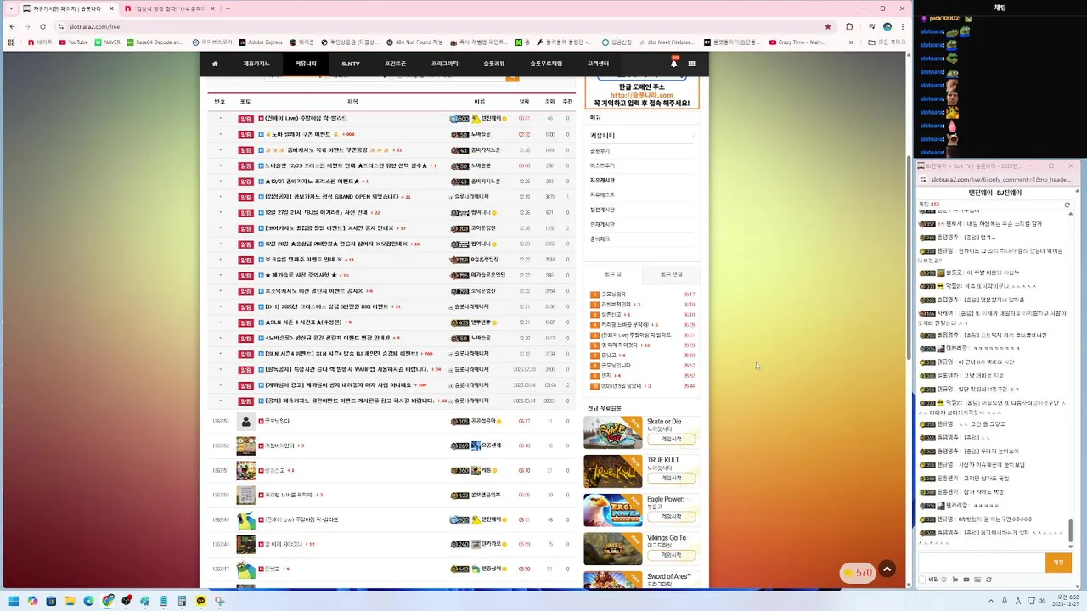Start the TRUE KULT game
The height and width of the screenshot is (611, 1087).
pyautogui.click(x=671, y=478)
